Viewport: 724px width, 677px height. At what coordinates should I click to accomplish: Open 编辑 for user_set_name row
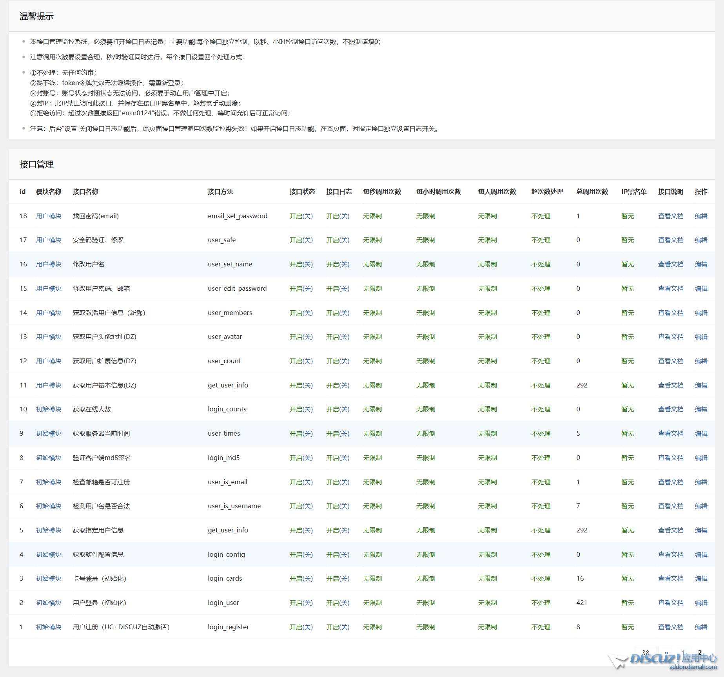701,264
